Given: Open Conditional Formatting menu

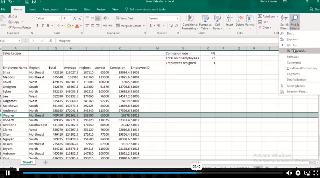Looking at the screenshot, I should click(x=190, y=22).
